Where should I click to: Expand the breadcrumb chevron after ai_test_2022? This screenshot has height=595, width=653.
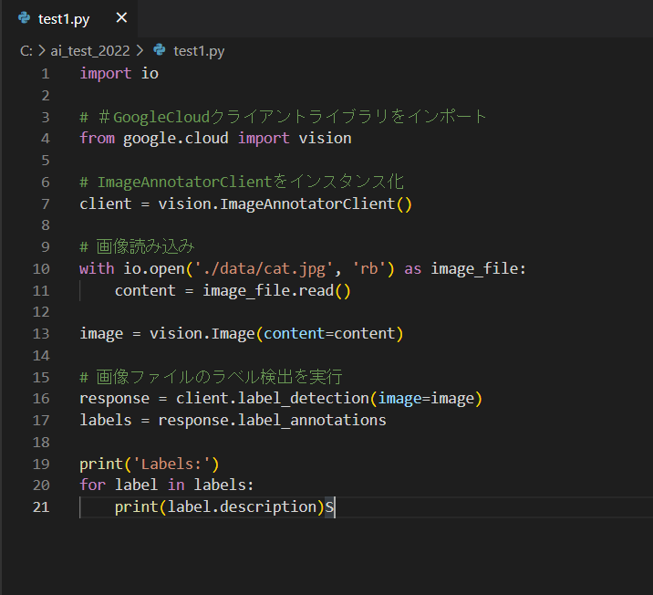[140, 51]
